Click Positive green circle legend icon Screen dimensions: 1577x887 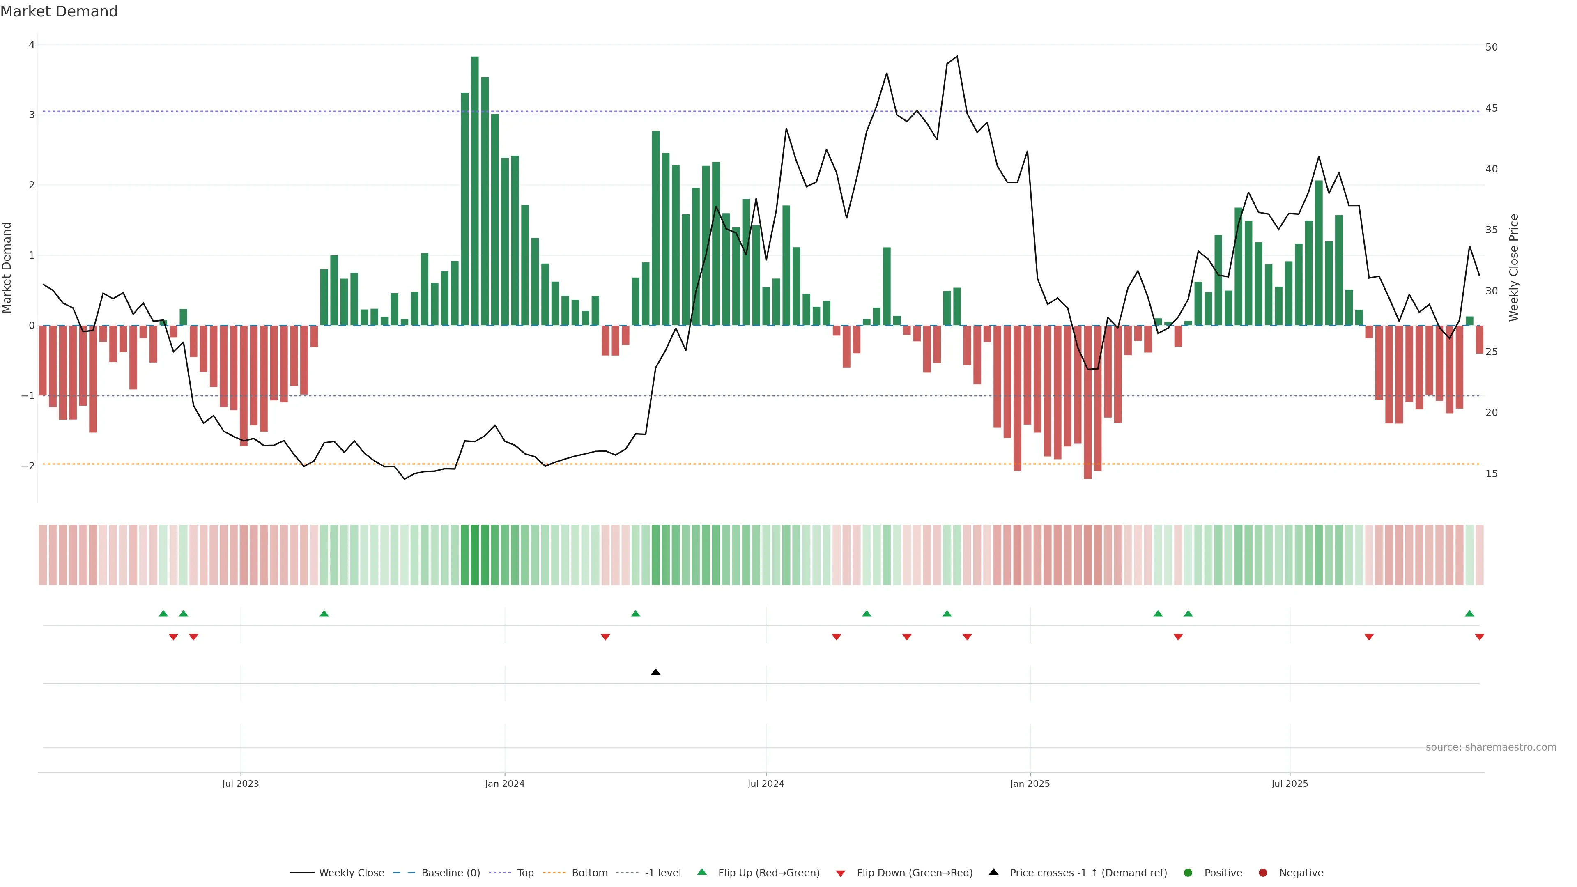pyautogui.click(x=1188, y=873)
